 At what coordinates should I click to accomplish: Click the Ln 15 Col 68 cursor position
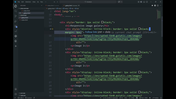110,98
